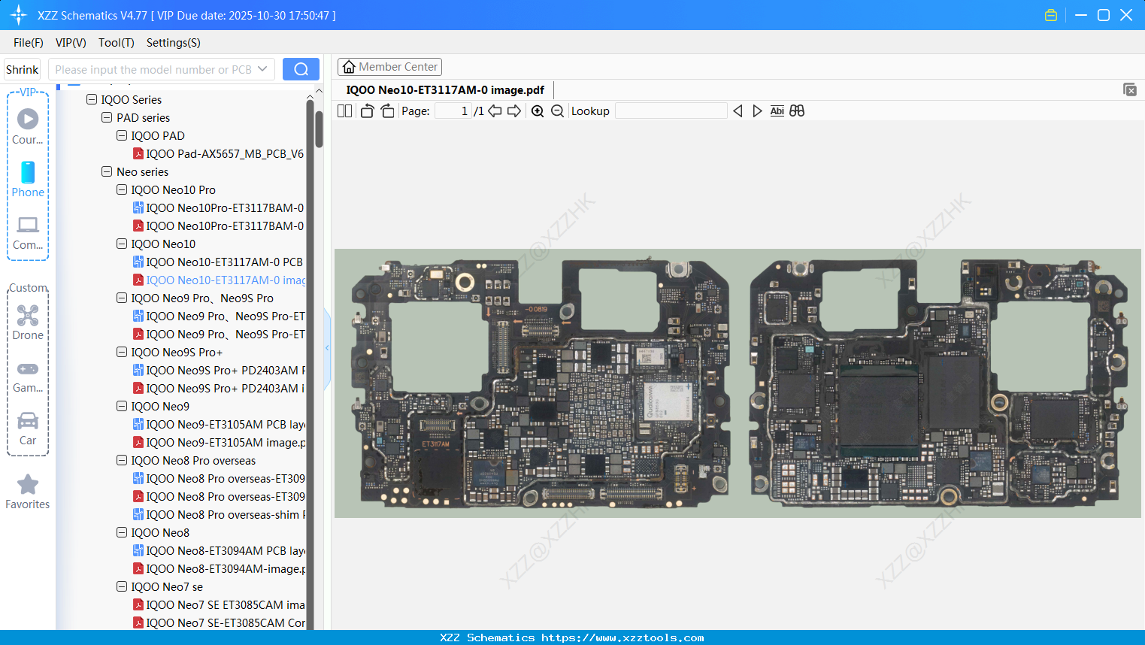Click the yellow toolbox icon in title bar
The width and height of the screenshot is (1145, 645).
click(x=1051, y=15)
